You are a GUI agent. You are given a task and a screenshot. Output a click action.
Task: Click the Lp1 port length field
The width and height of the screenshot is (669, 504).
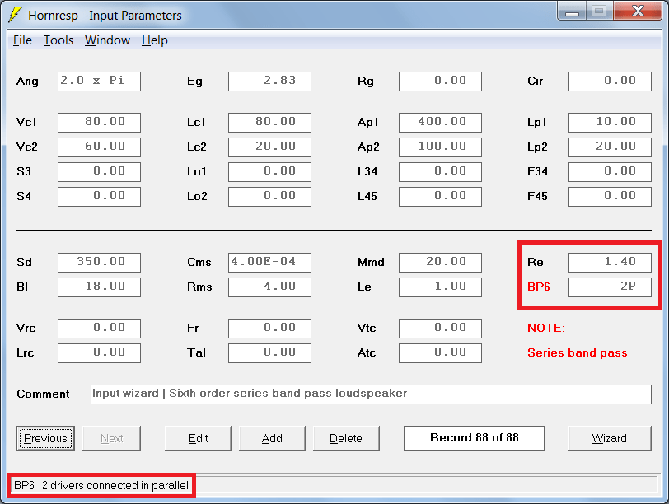[610, 123]
